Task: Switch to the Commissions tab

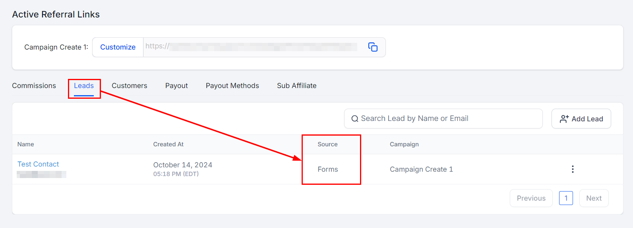Action: (34, 86)
